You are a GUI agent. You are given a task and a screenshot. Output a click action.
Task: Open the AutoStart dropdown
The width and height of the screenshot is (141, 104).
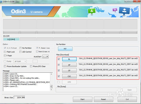tap(45, 56)
